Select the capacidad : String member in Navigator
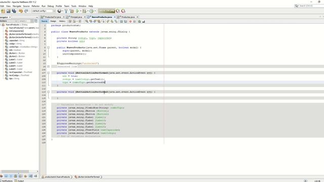The width and height of the screenshot is (324, 182). point(17,40)
